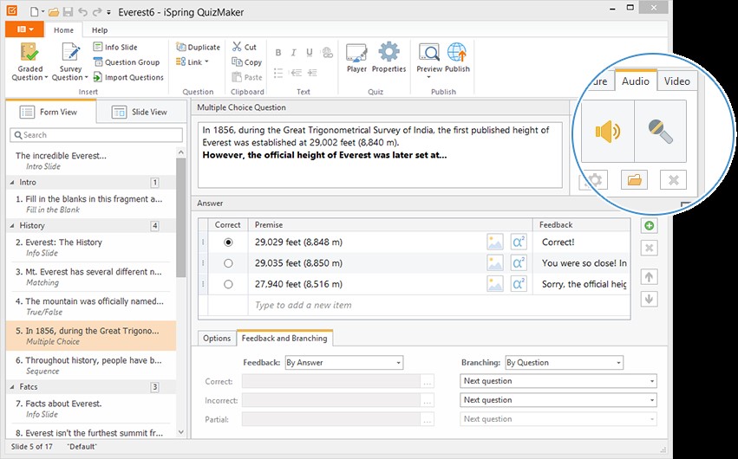Select the incredible Everest Intro Slide
The width and height of the screenshot is (738, 459).
(91, 161)
